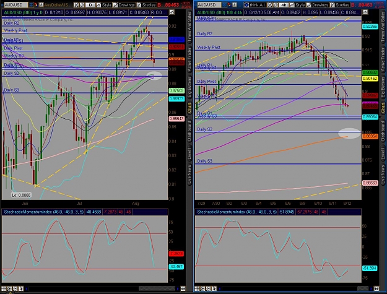Image resolution: width=387 pixels, height=294 pixels.
Task: Open Big Buttons tab beside right chart
Action: pyautogui.click(x=383, y=87)
